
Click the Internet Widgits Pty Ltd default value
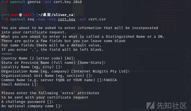(100, 71)
